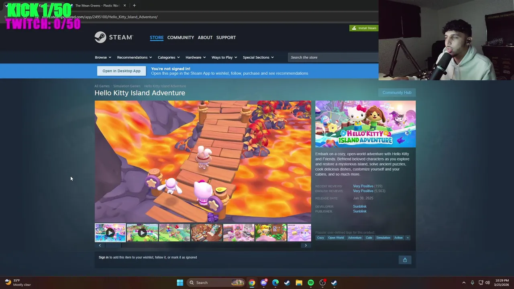Open the COMMUNITY menu item
This screenshot has height=289, width=514.
coord(181,37)
